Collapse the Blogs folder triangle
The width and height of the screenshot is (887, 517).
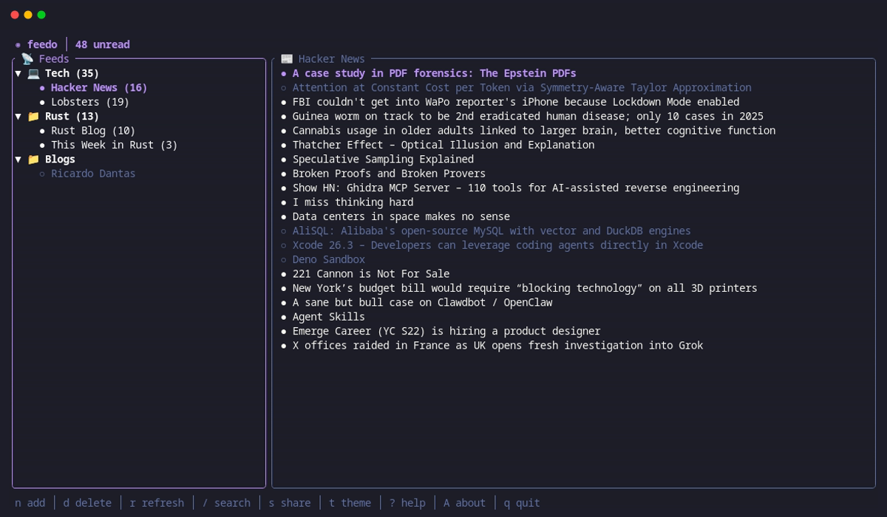18,159
